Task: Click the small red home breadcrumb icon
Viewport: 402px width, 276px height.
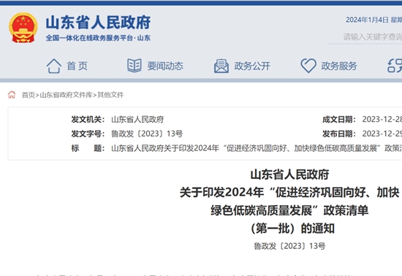Action: click(12, 95)
